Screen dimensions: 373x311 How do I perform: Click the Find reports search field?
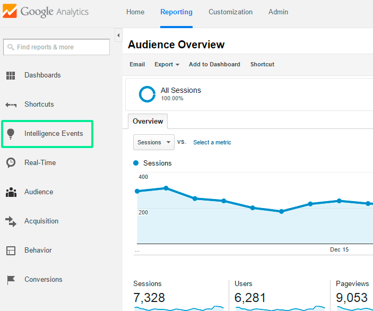[x=56, y=47]
